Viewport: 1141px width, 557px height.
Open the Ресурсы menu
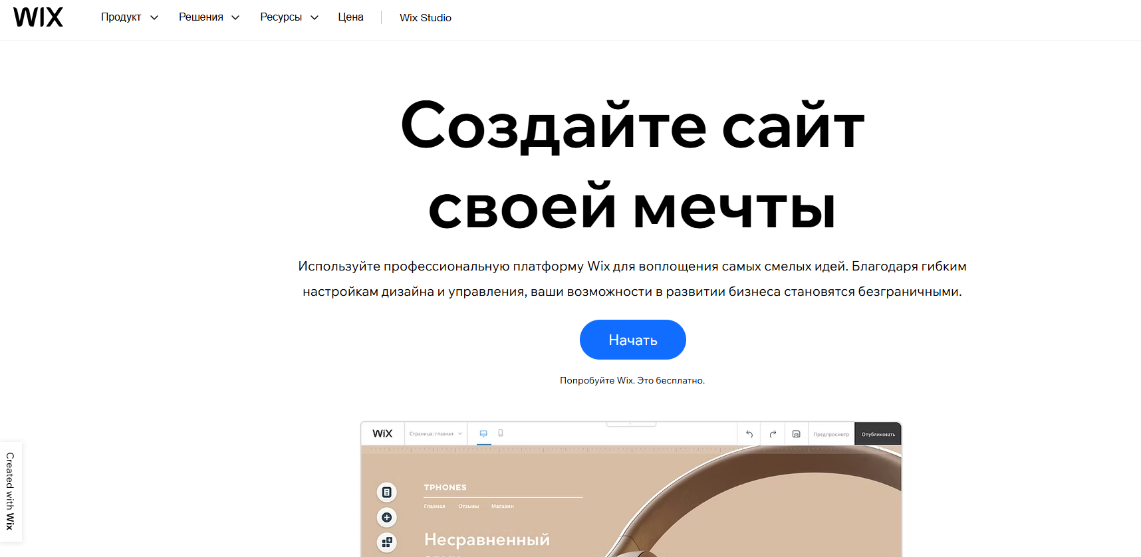[281, 17]
